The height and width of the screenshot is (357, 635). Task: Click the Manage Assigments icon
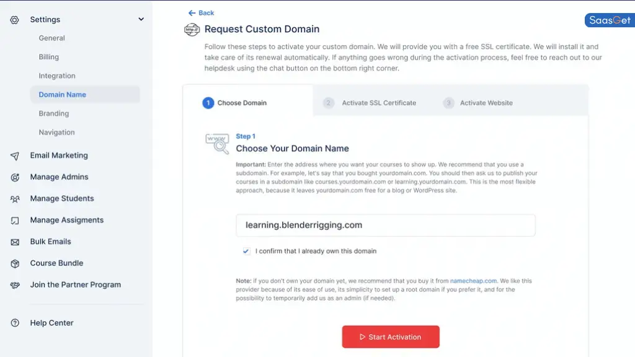15,221
